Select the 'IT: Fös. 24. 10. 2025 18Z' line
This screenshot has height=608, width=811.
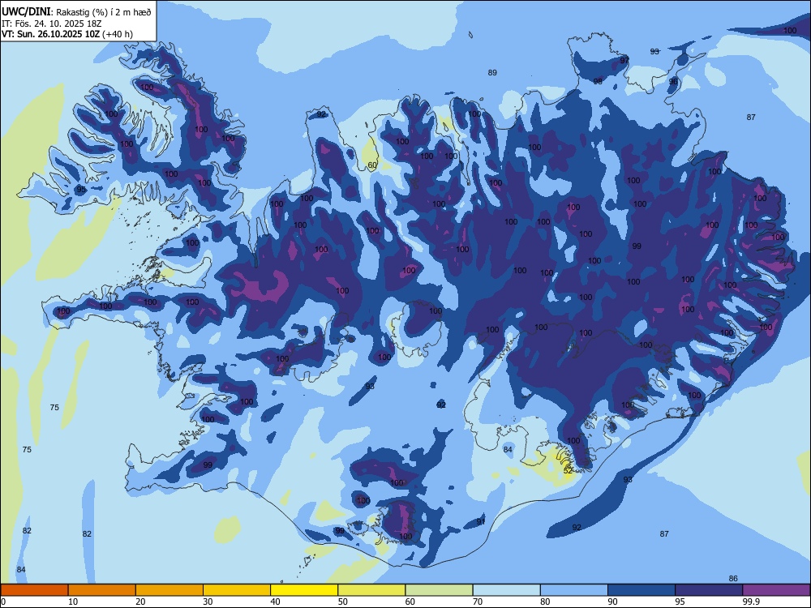[x=52, y=24]
